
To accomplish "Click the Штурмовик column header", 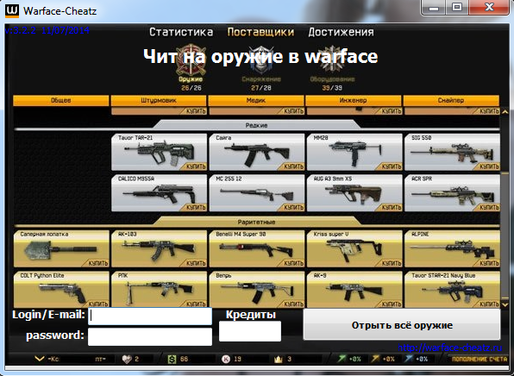I will (159, 100).
